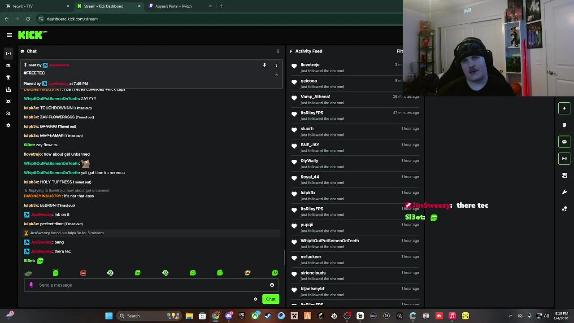Unpin the pinned #FREETEC message

coord(265,65)
